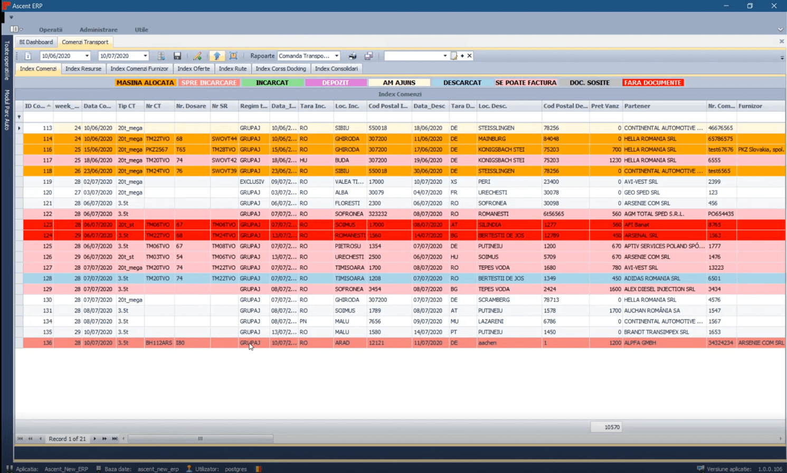Select the Index Rute tab
Viewport: 787px width, 473px height.
pyautogui.click(x=233, y=69)
